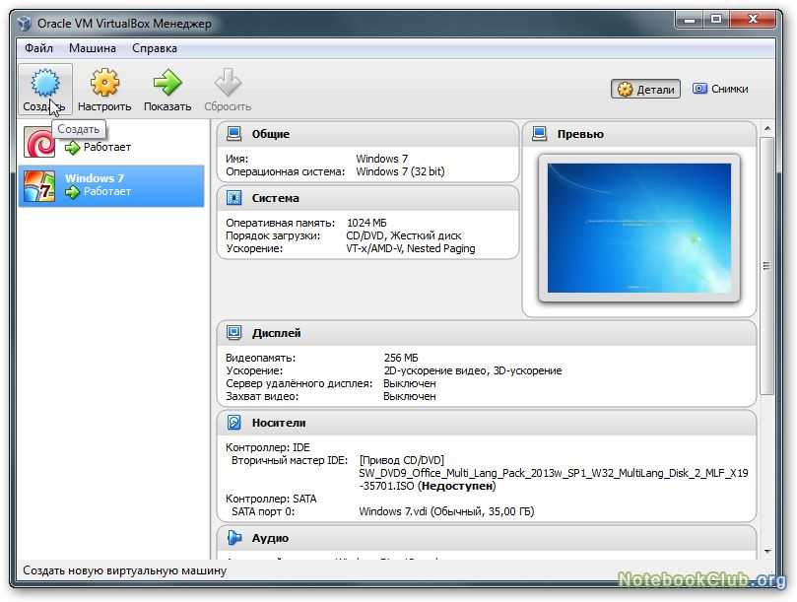Click the VirtualBox title bar cube icon
797x602 pixels.
(24, 24)
